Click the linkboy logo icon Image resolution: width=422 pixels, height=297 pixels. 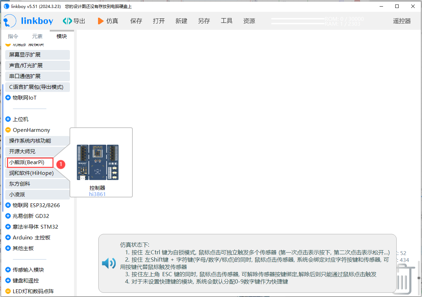click(10, 21)
